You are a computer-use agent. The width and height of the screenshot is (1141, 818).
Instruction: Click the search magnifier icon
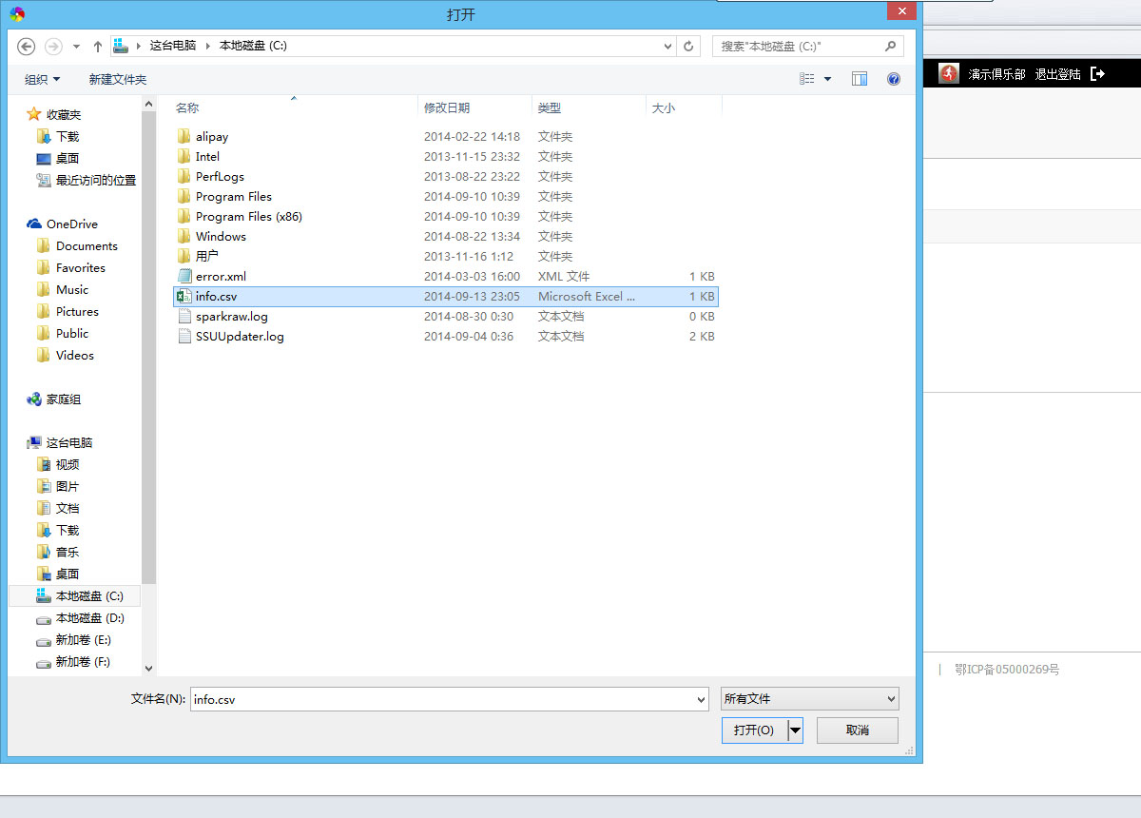pyautogui.click(x=890, y=46)
